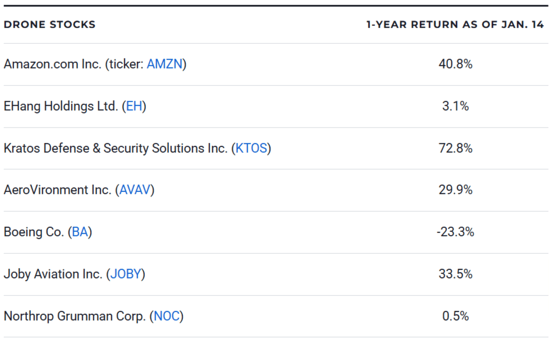This screenshot has width=549, height=338.
Task: Open the AMZN ticker link
Action: click(164, 64)
